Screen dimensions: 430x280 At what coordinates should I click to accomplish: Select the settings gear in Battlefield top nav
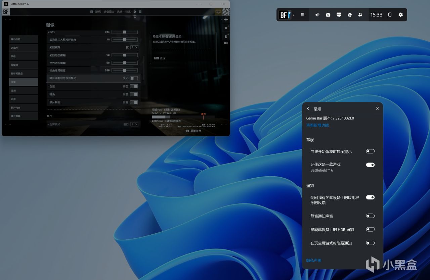pyautogui.click(x=135, y=12)
